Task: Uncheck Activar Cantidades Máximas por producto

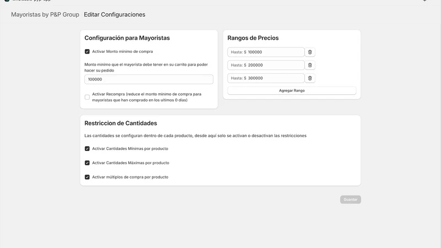Action: pyautogui.click(x=87, y=163)
